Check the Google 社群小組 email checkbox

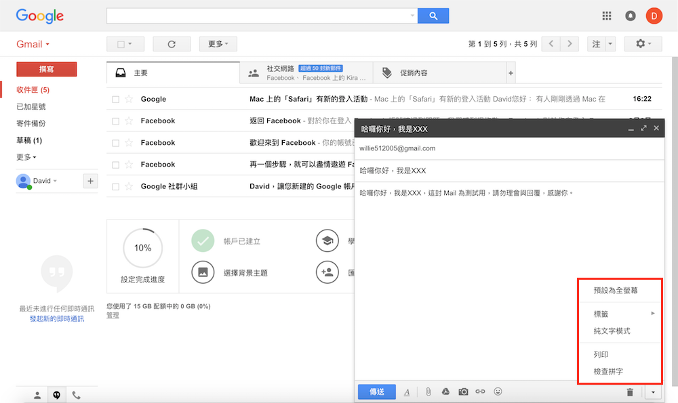coord(115,186)
